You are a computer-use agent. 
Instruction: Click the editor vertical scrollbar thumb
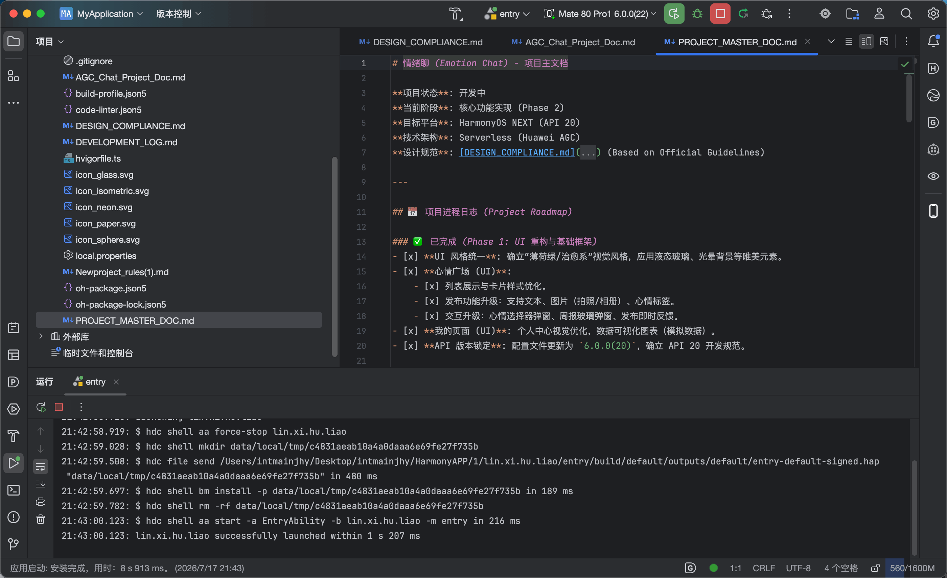(x=909, y=98)
